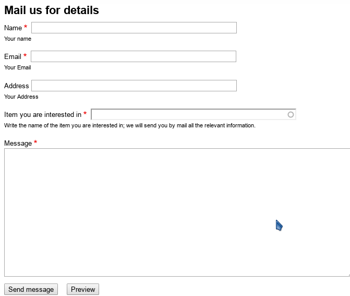This screenshot has width=350, height=296.
Task: Click the Name field label
Action: click(13, 28)
